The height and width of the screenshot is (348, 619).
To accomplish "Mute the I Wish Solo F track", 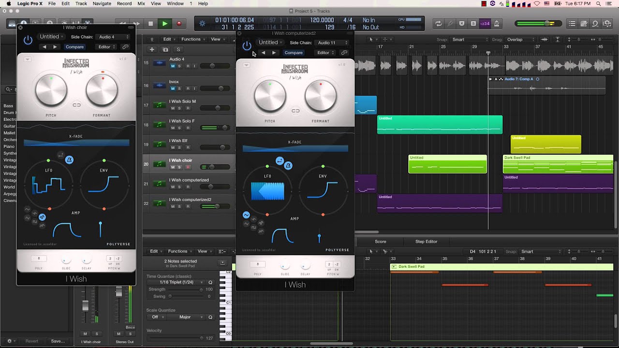I will point(173,128).
